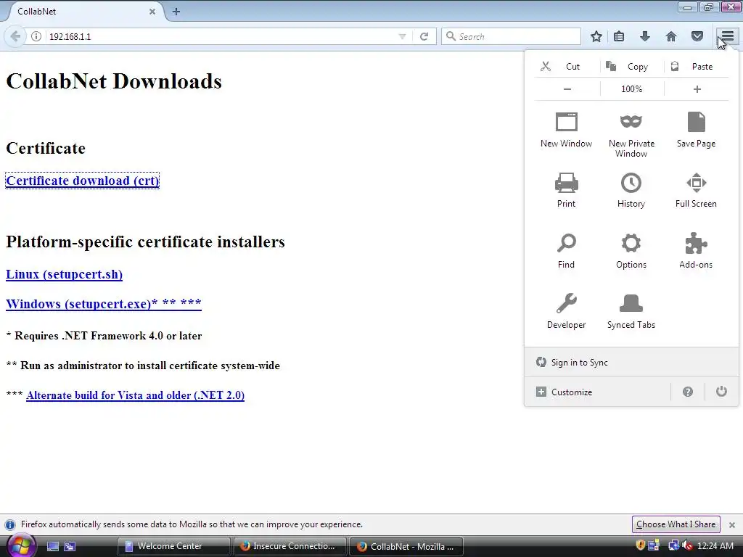Image resolution: width=743 pixels, height=557 pixels.
Task: Open the Linux (setupcert.sh) link
Action: coord(64,274)
